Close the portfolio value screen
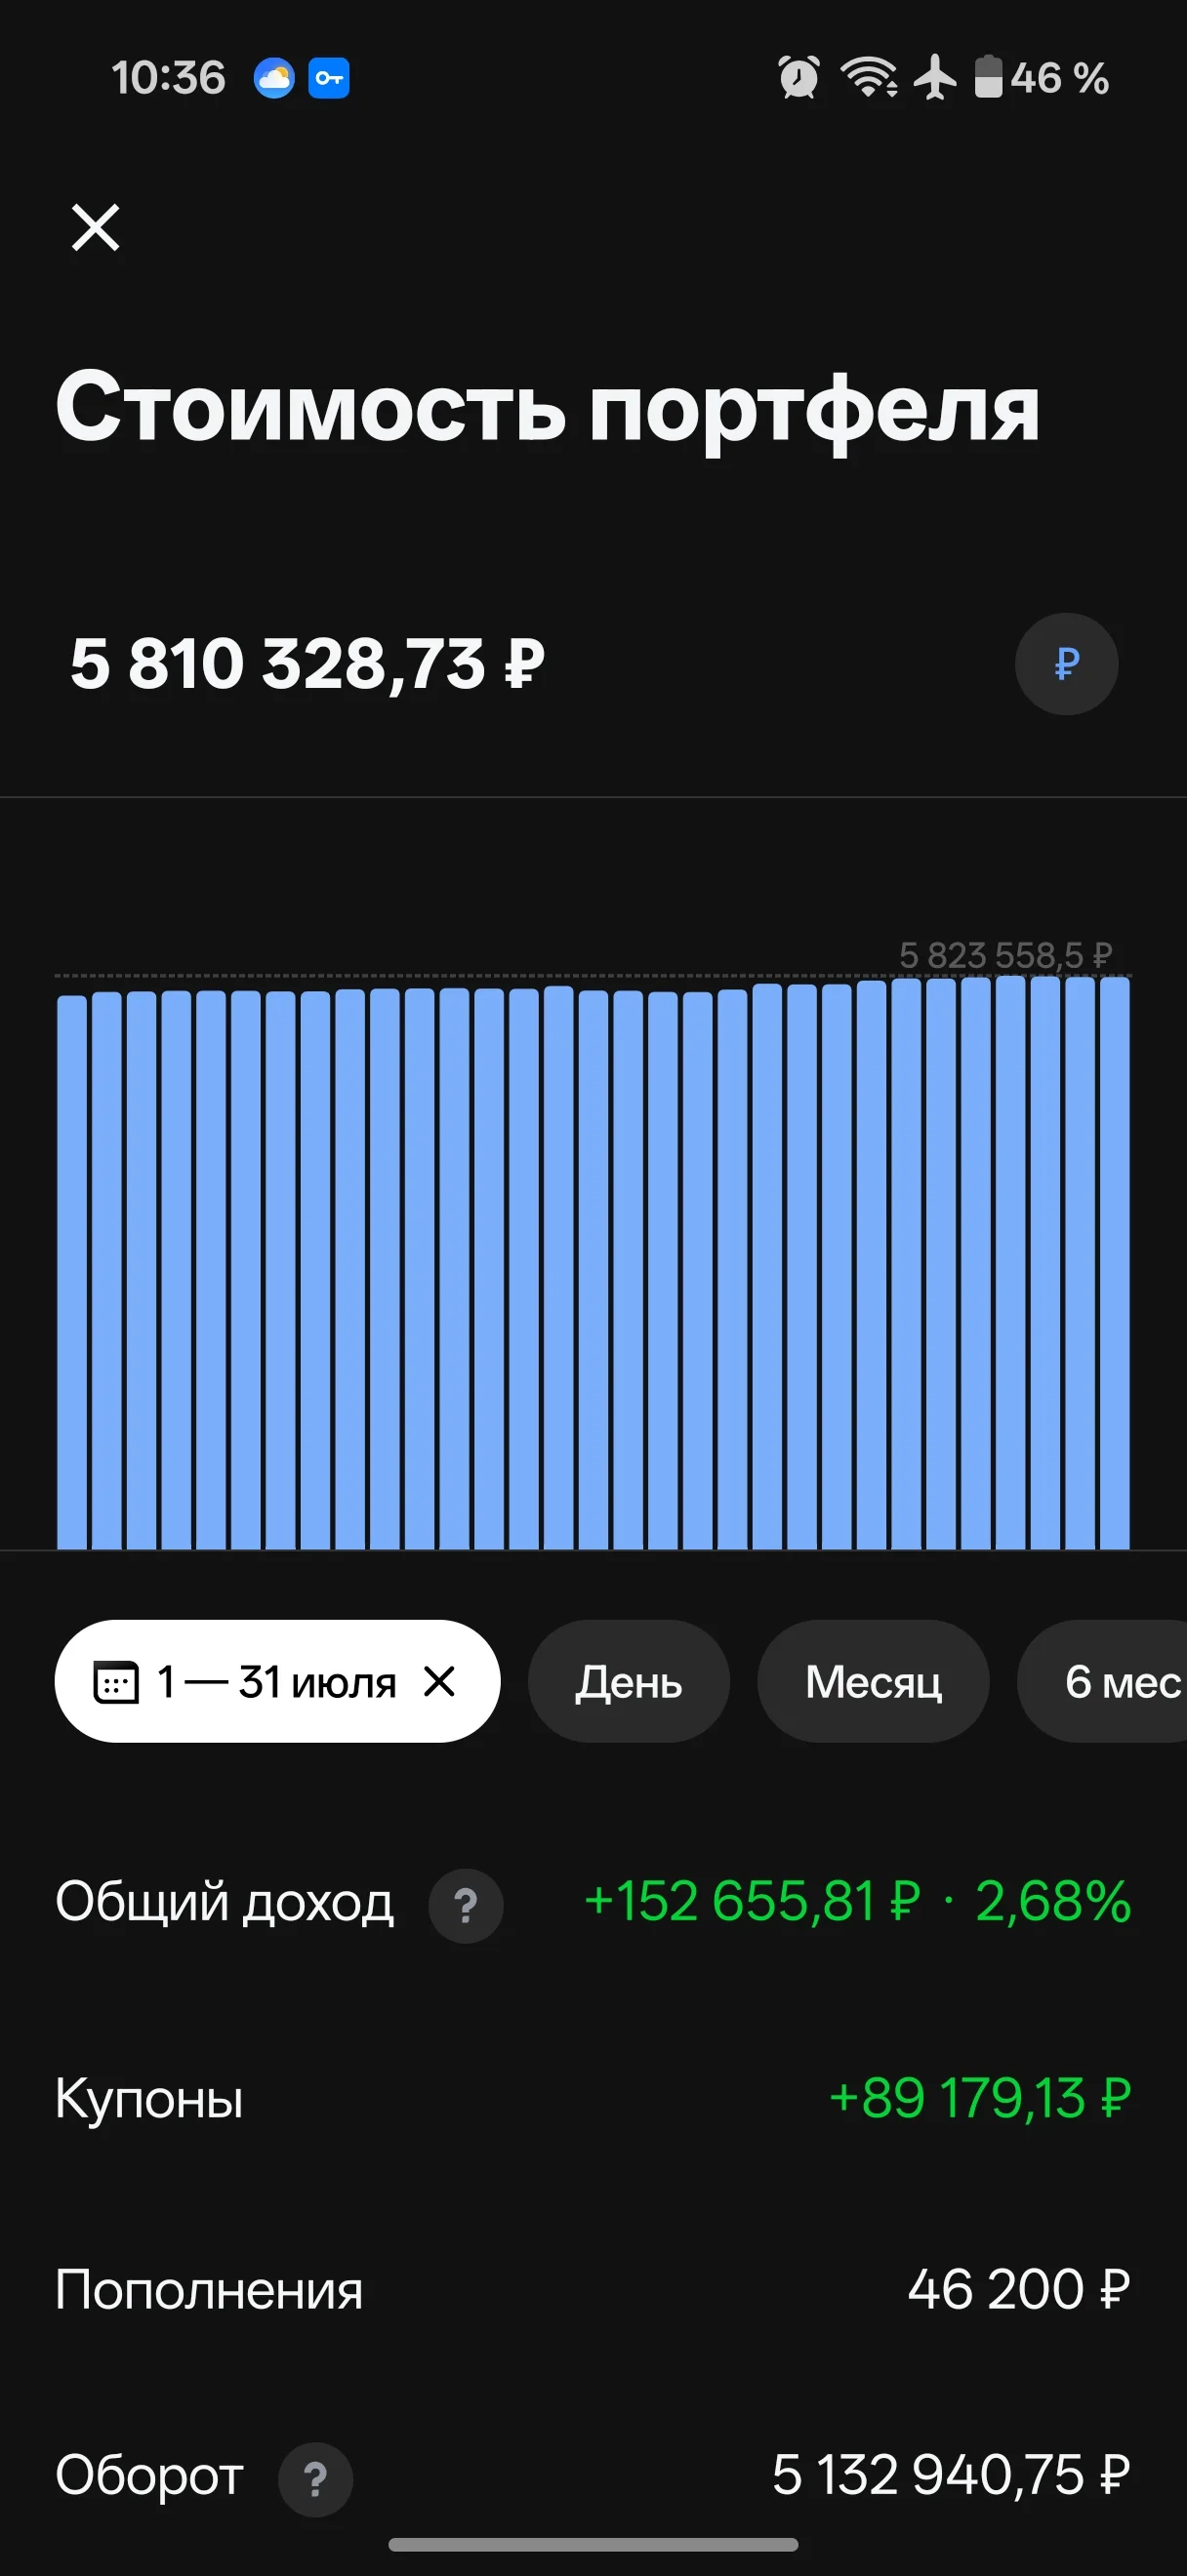This screenshot has height=2576, width=1187. pyautogui.click(x=96, y=227)
